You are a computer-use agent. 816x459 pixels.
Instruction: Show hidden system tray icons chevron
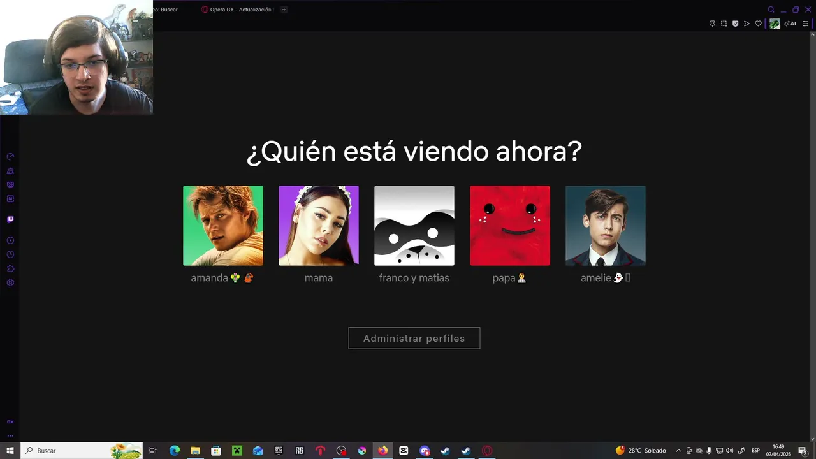[678, 451]
